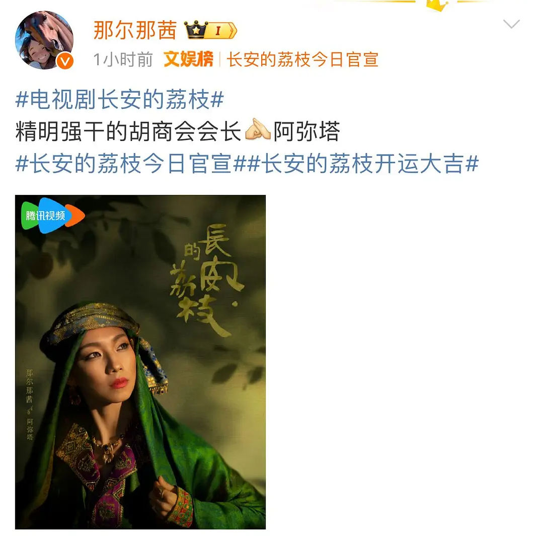Open the 那尔那茜 profile avatar

point(44,40)
